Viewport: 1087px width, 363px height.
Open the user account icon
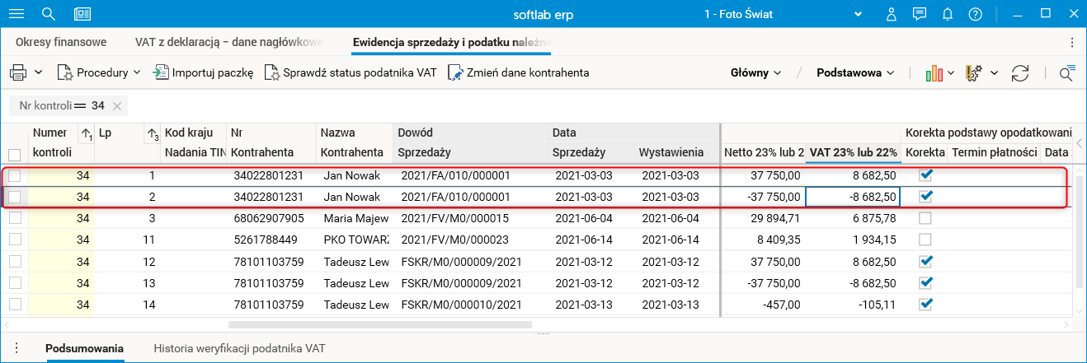click(891, 14)
